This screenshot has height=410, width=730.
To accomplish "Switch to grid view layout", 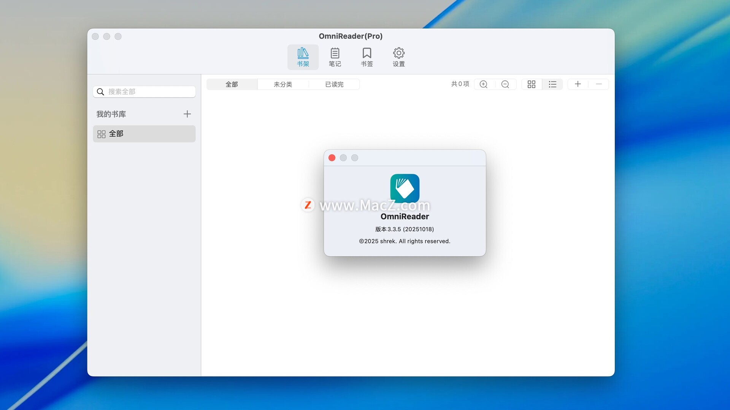I will (x=531, y=84).
